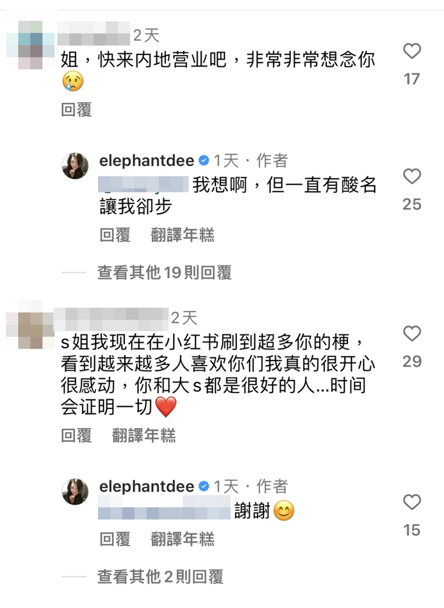The width and height of the screenshot is (444, 608).
Task: Expand 查看其他2則回覆
Action: tap(160, 577)
